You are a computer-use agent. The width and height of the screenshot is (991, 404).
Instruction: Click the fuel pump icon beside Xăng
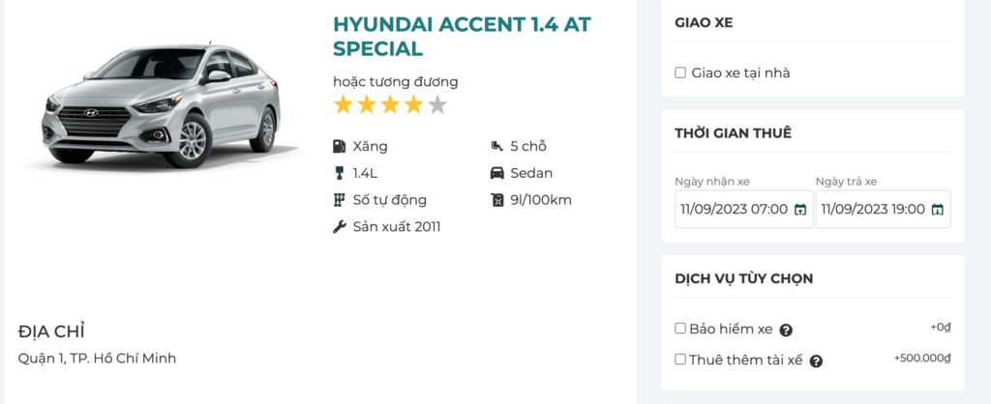pyautogui.click(x=339, y=147)
